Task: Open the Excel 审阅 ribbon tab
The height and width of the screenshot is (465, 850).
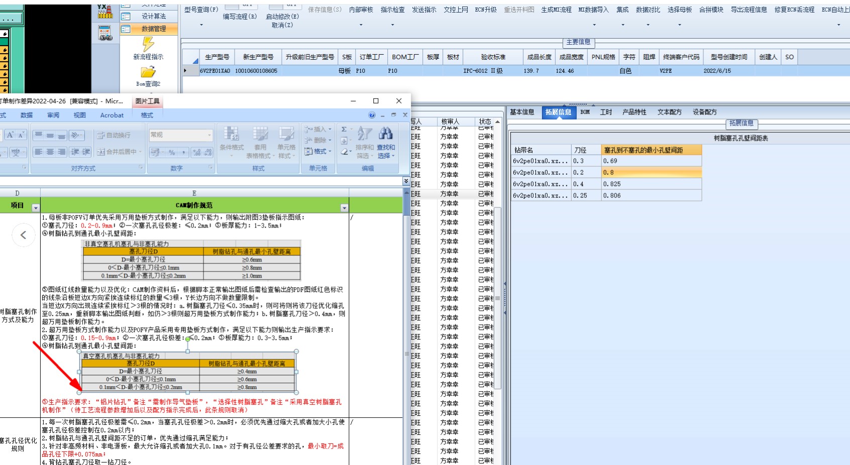Action: tap(53, 115)
